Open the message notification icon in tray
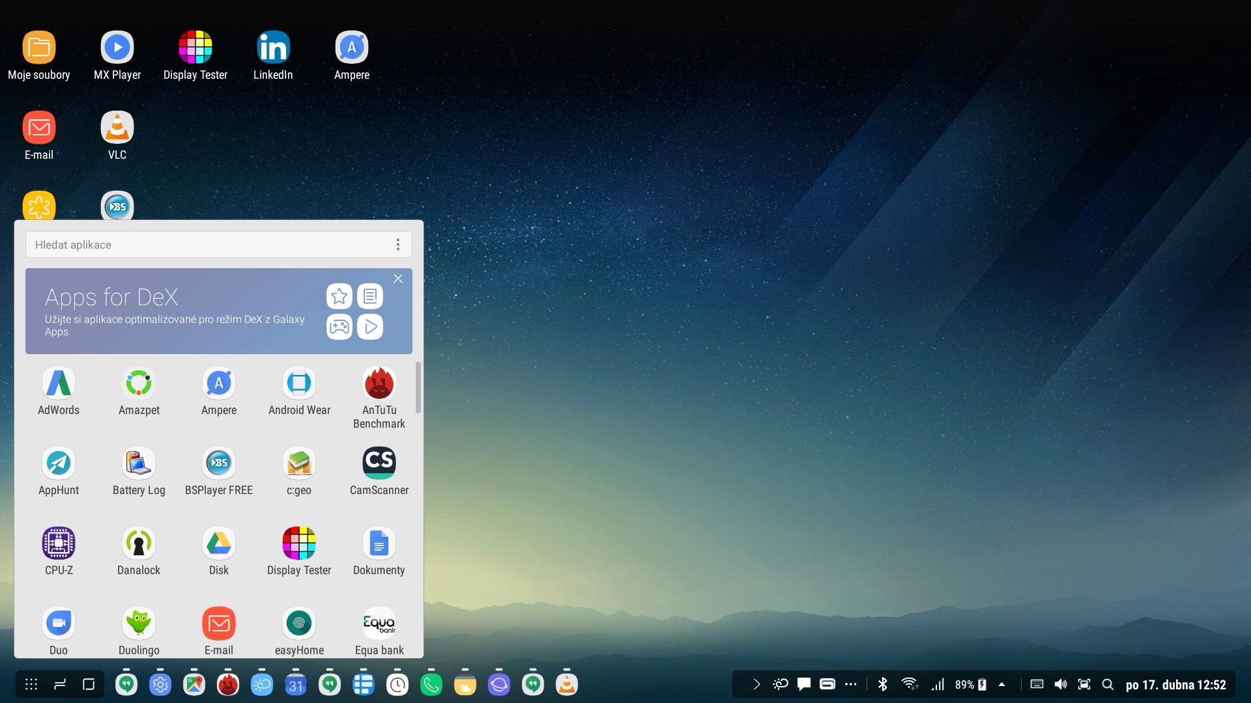 tap(804, 684)
